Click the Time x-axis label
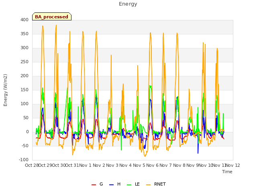 tap(227, 172)
